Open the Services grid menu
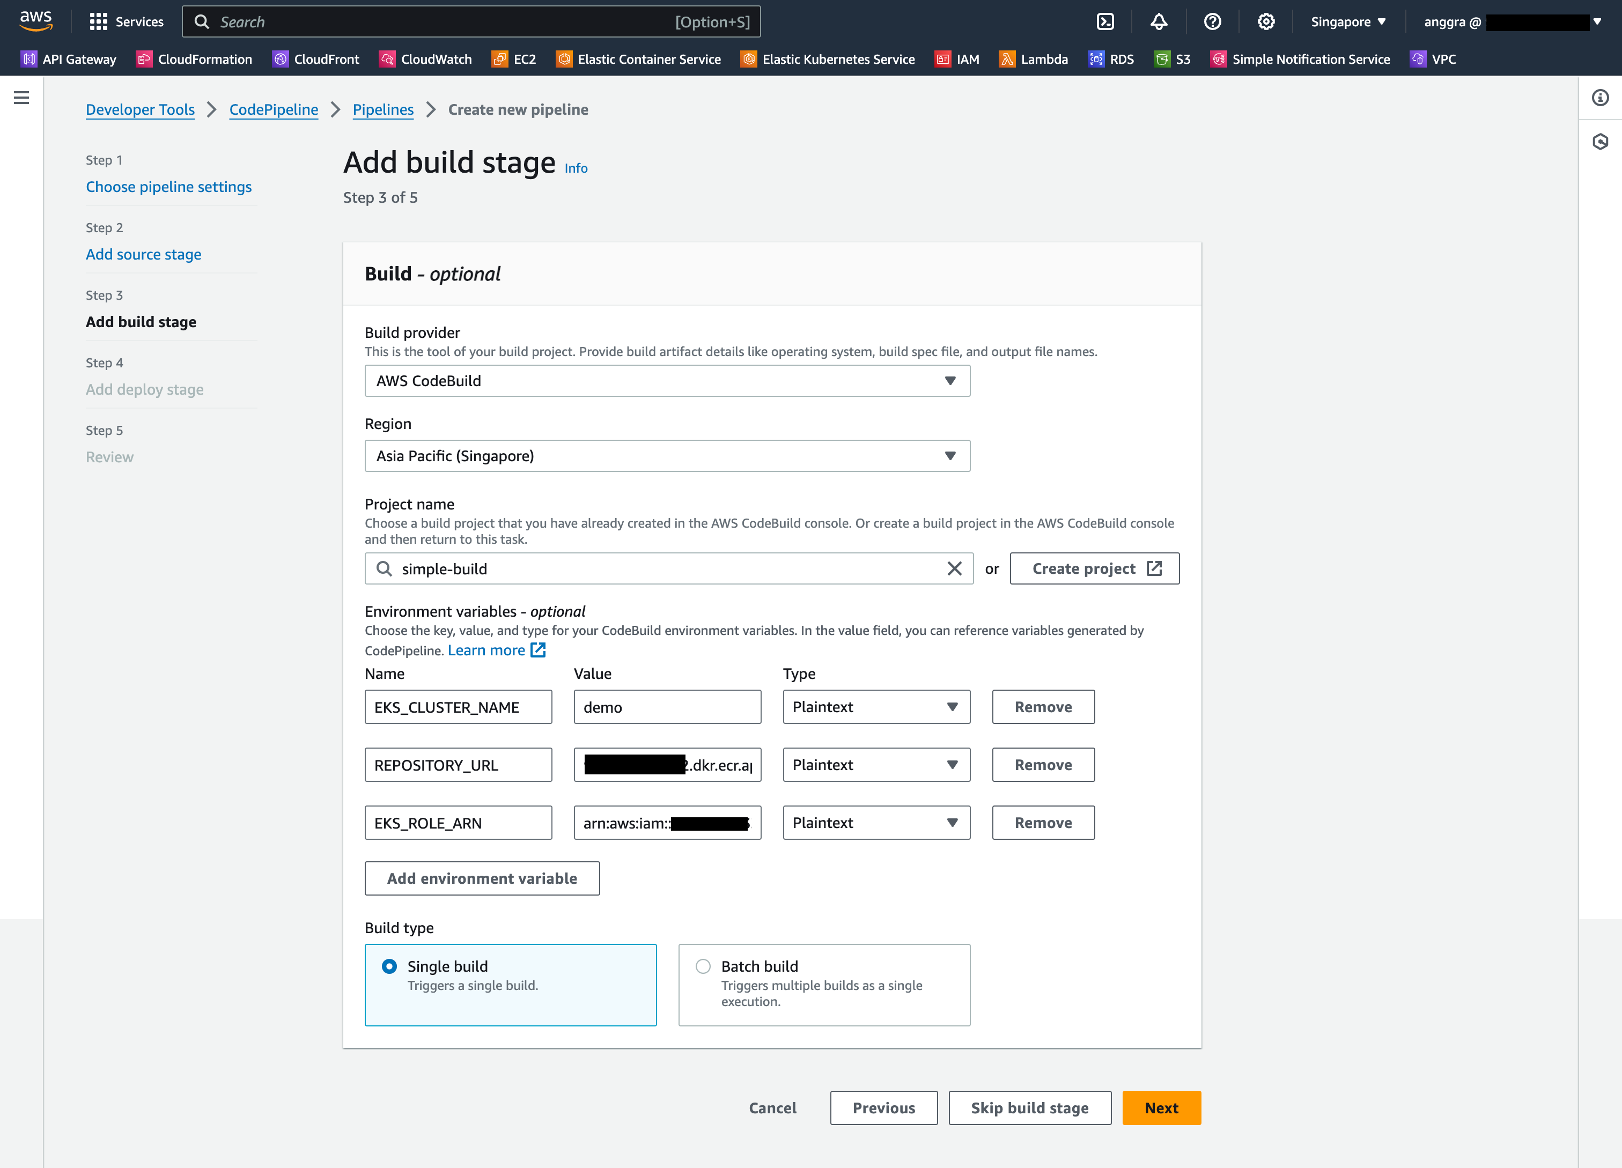The height and width of the screenshot is (1168, 1622). click(x=98, y=21)
